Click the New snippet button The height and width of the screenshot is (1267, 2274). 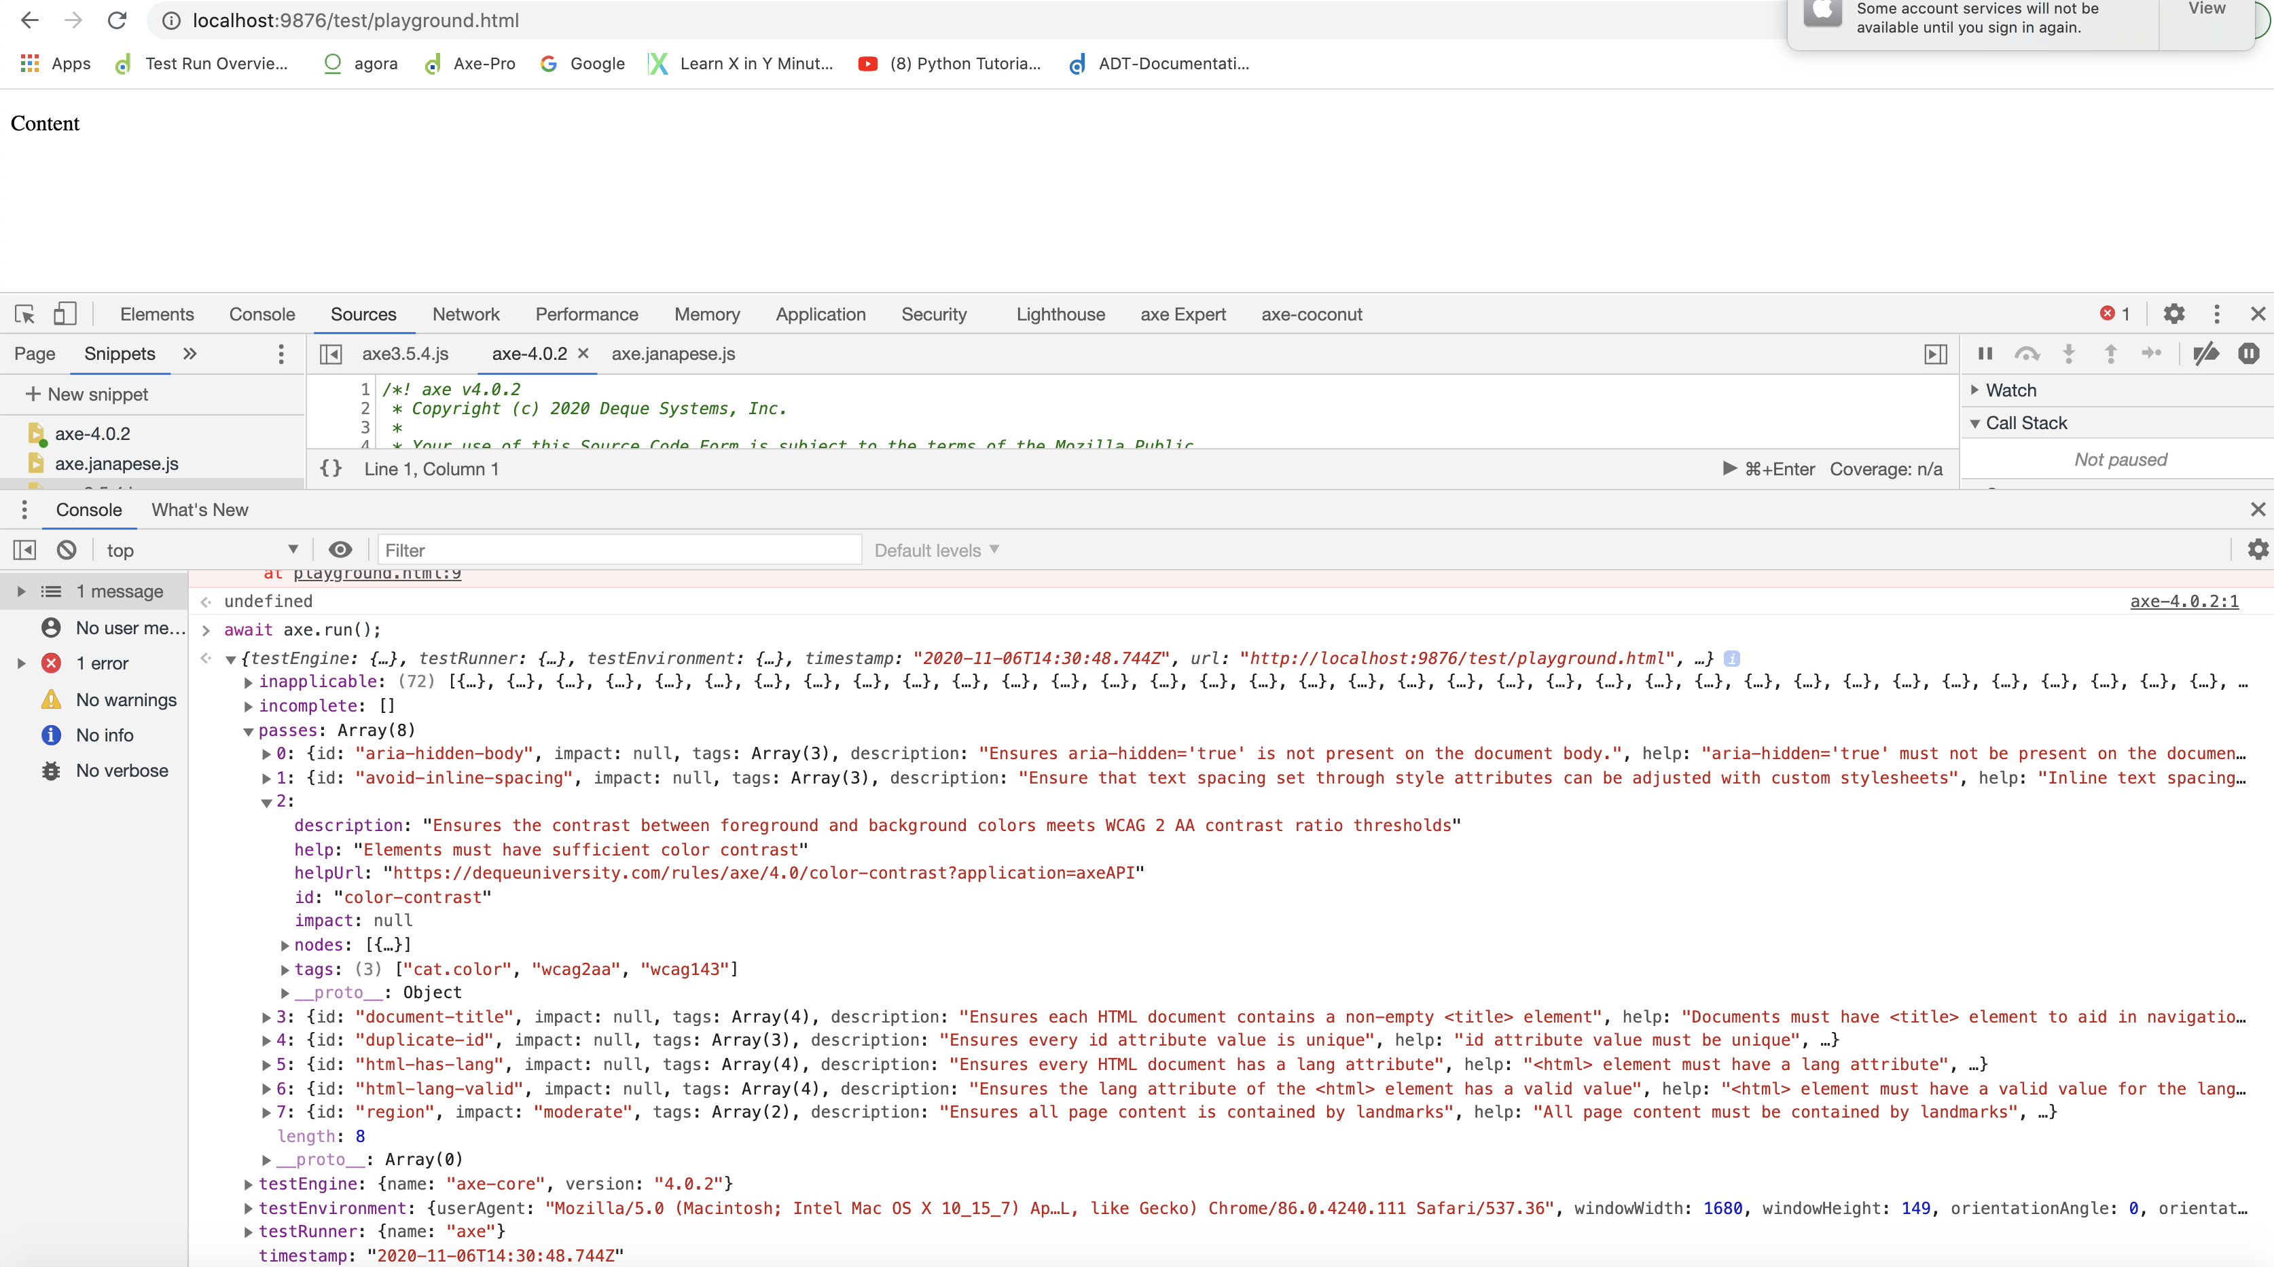click(97, 394)
